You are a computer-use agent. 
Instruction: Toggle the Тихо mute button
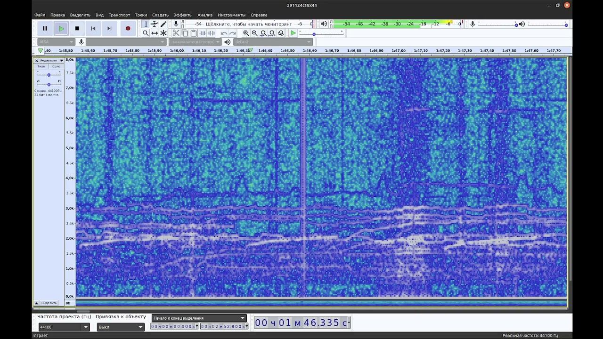pos(41,66)
